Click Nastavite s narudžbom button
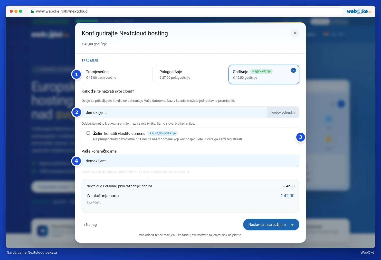Image resolution: width=381 pixels, height=260 pixels. [x=271, y=225]
